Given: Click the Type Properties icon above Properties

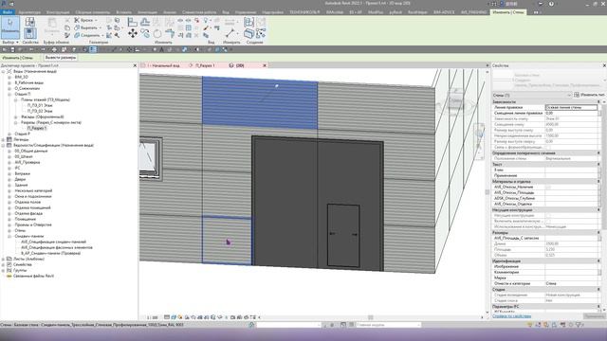Looking at the screenshot, I should coord(29,22).
